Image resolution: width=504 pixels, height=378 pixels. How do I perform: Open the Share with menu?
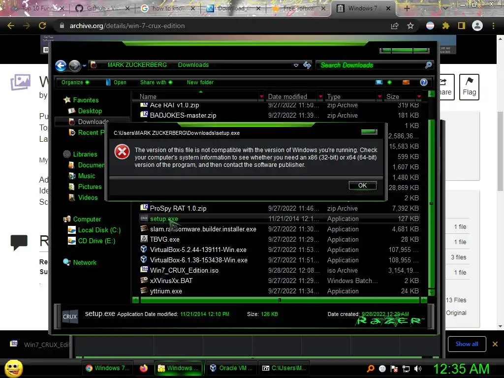coord(156,82)
